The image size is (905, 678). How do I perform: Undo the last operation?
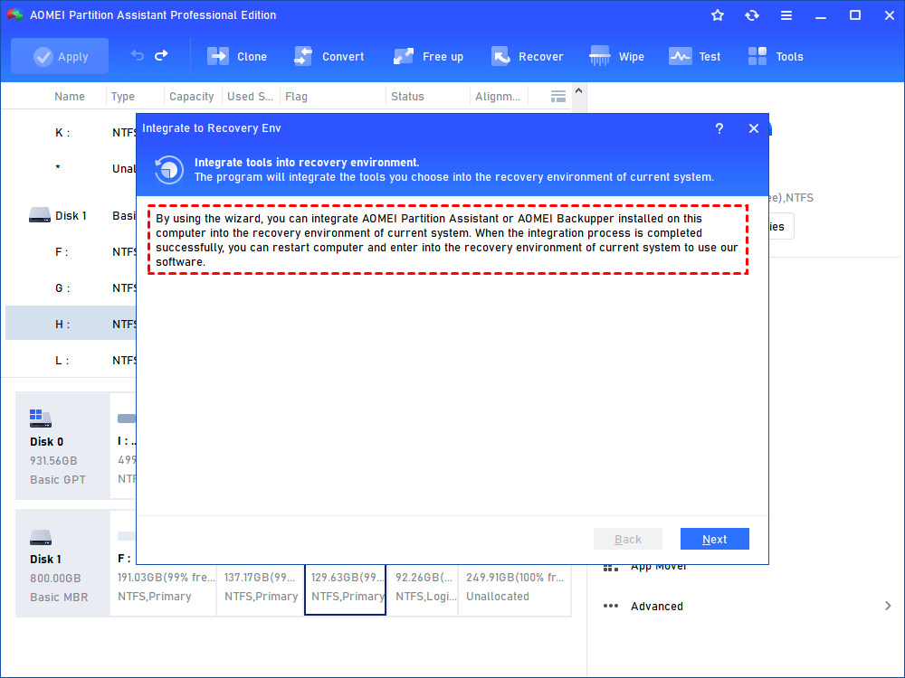pos(138,55)
